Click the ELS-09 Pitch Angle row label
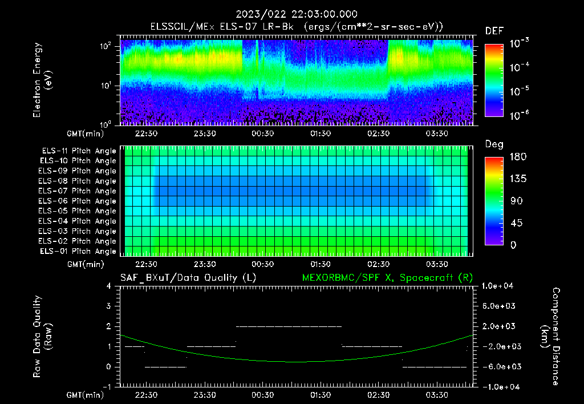This screenshot has width=584, height=404. pos(77,171)
